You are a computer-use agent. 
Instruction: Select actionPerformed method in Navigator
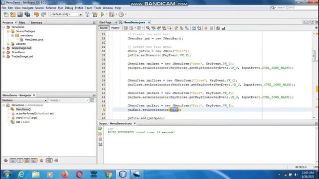click(x=34, y=114)
